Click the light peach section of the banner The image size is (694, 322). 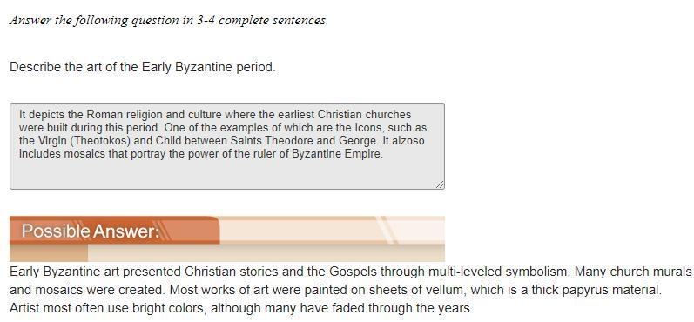(x=332, y=230)
